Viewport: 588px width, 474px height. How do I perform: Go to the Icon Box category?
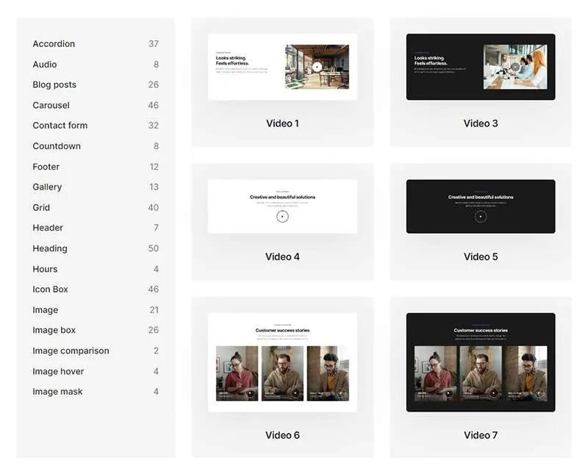(50, 290)
